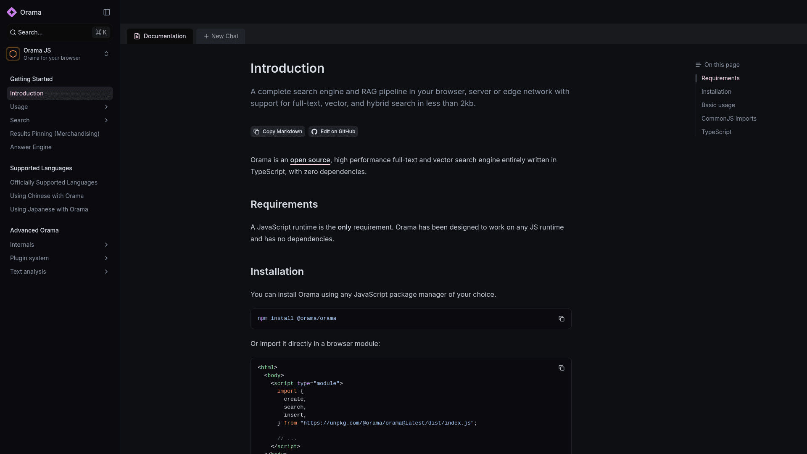Image resolution: width=807 pixels, height=454 pixels.
Task: Switch to the Documentation tab
Action: click(x=160, y=36)
